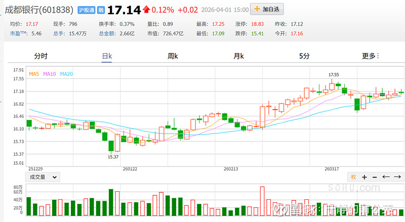Click the 昨收 value 17.12
Viewport: 405px width, 222px height.
pyautogui.click(x=297, y=24)
